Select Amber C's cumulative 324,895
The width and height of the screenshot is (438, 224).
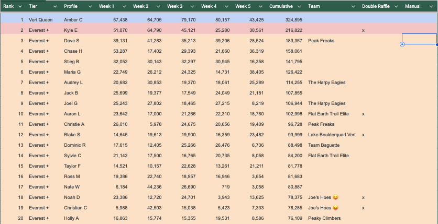point(294,20)
